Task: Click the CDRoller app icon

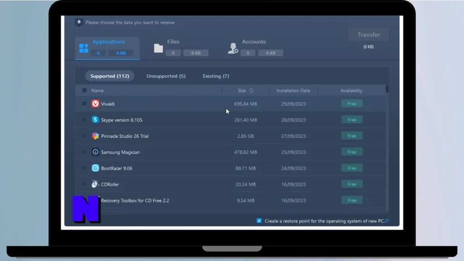Action: 95,184
